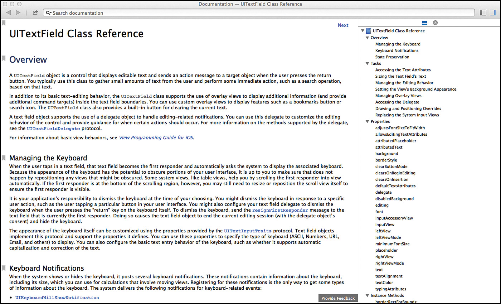This screenshot has height=304, width=501.
Task: Toggle the left navigator sidebar
Action: point(483,13)
